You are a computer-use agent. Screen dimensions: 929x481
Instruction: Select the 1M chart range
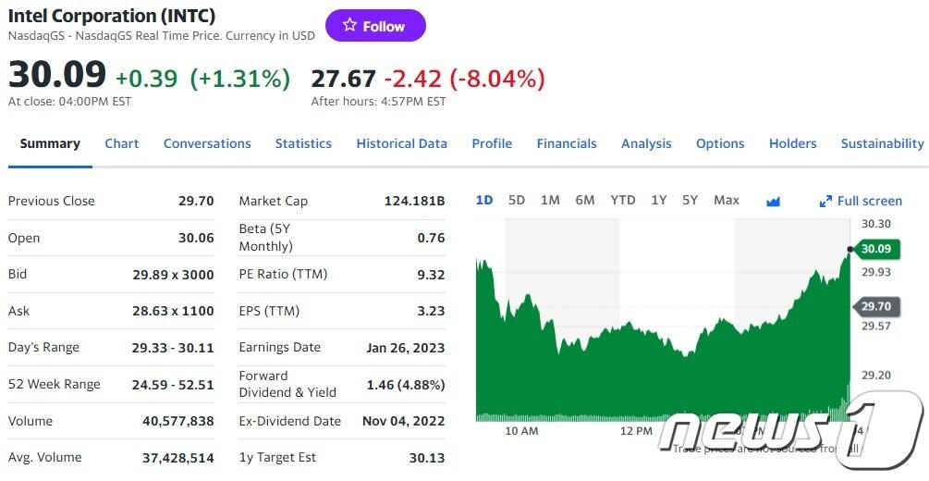click(550, 200)
